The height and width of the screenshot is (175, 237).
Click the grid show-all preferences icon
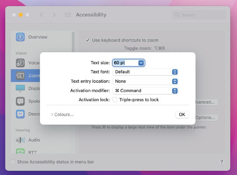[68, 15]
